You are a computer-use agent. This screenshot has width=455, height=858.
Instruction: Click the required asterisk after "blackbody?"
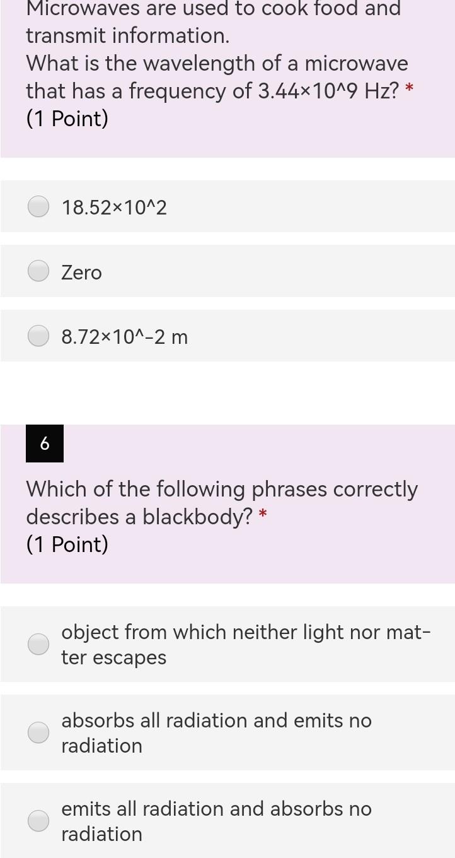(x=263, y=514)
